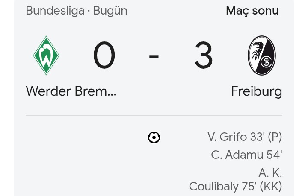Open the Bundesliga league label
Viewport: 308px width, 196px height.
pos(55,11)
